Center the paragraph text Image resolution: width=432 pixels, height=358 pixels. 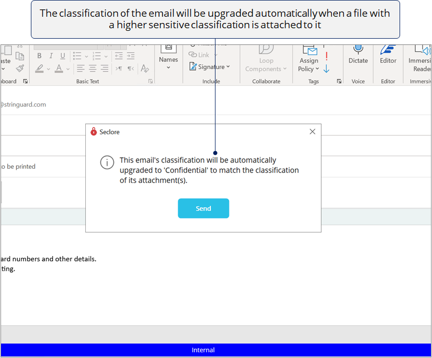[x=93, y=68]
